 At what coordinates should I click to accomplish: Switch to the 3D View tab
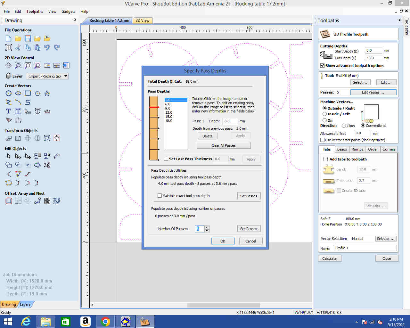[143, 20]
